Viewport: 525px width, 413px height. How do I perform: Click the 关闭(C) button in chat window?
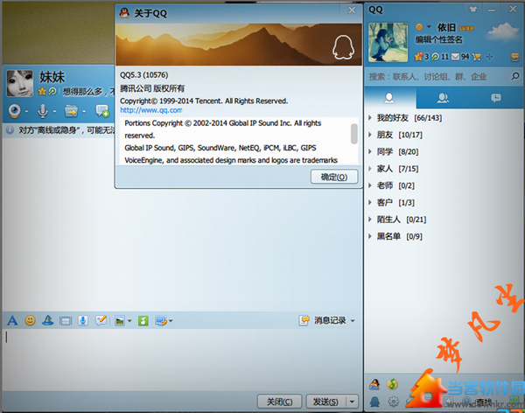(x=279, y=402)
